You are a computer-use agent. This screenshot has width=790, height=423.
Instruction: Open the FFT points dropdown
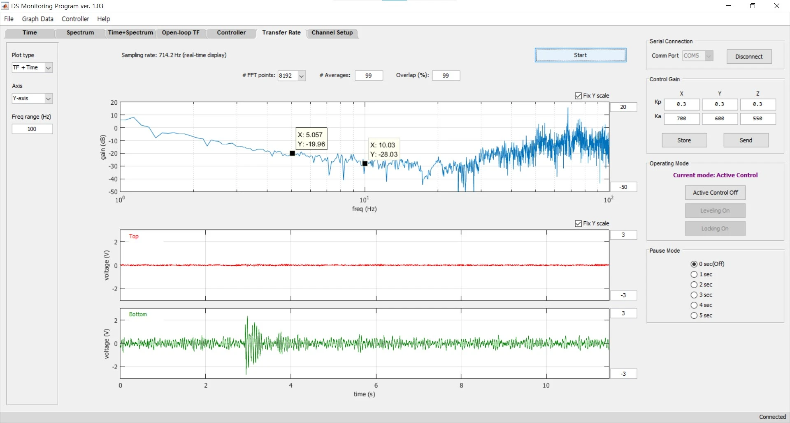(292, 76)
